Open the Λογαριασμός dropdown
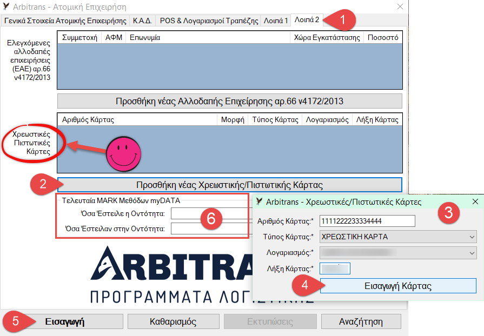This screenshot has width=484, height=336. pos(398,253)
